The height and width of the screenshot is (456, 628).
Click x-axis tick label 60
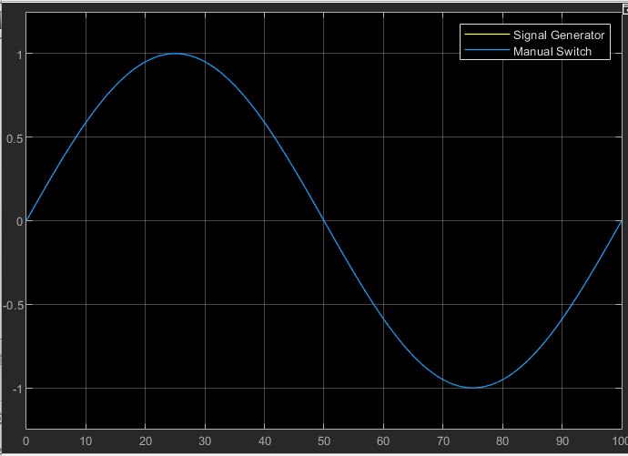click(383, 441)
